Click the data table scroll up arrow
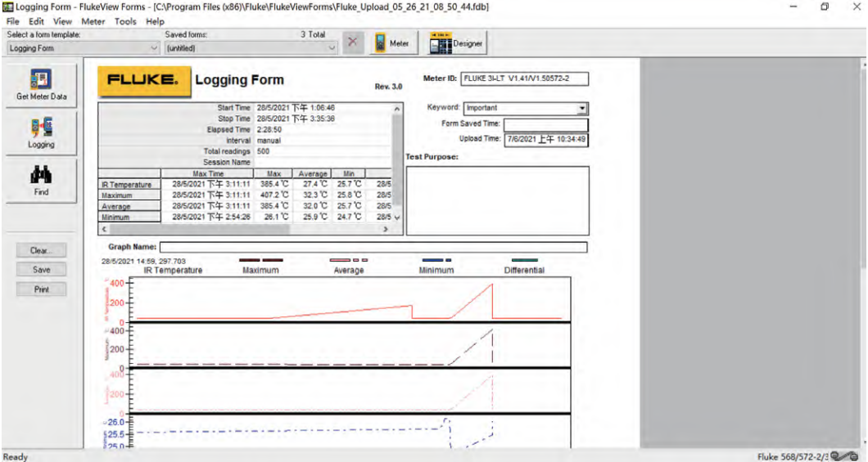Image resolution: width=868 pixels, height=462 pixels. (396, 109)
